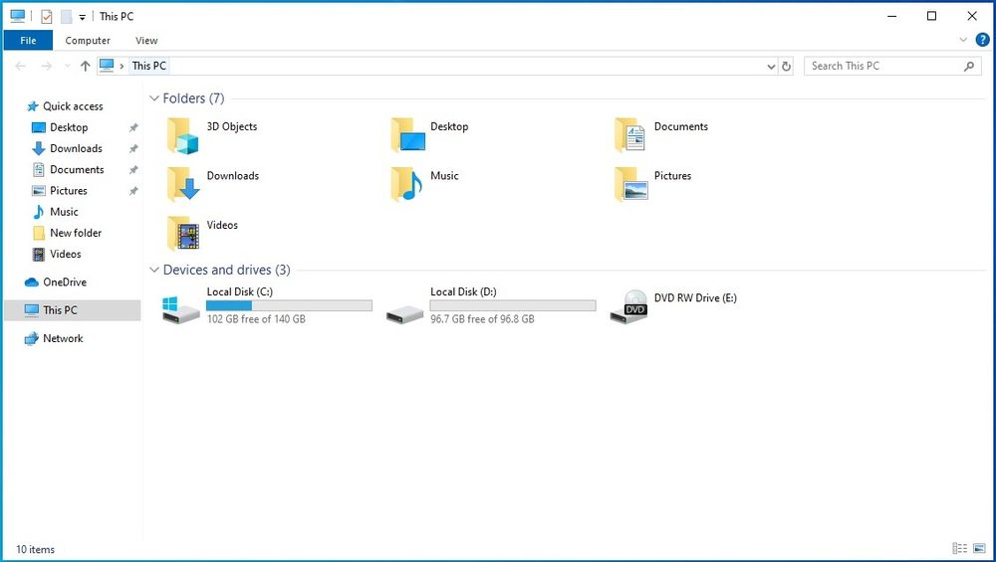Screen dimensions: 996x562
Task: Click the New folder icon in title bar
Action: [x=66, y=17]
